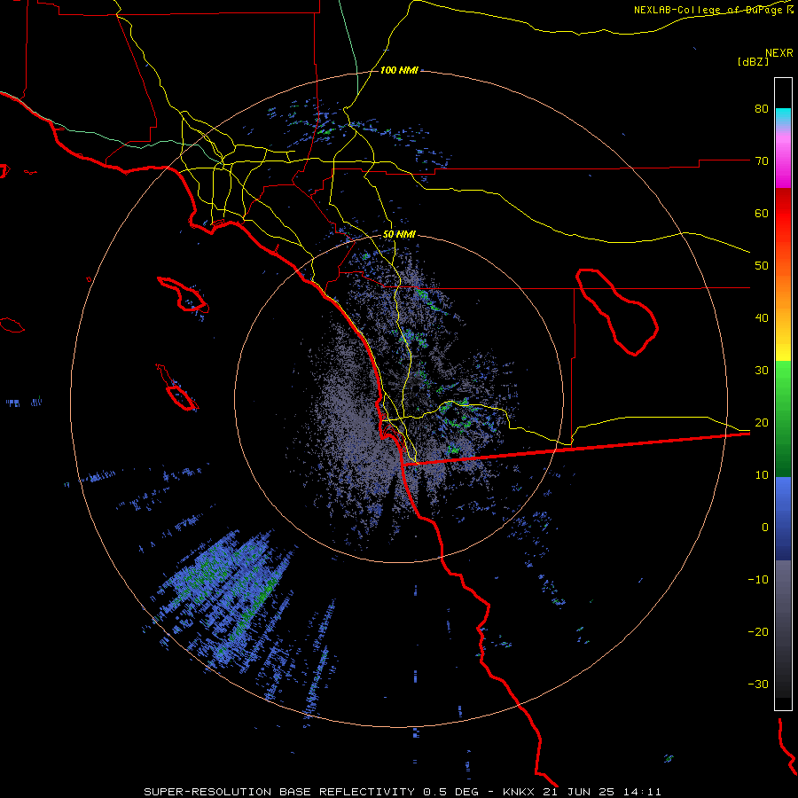The height and width of the screenshot is (798, 798).
Task: Click the positive 10 value on dBZ scale
Action: coord(762,475)
